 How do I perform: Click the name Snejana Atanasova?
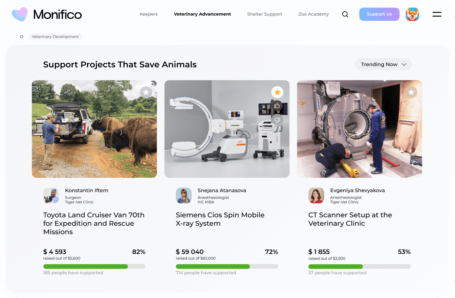(x=222, y=190)
